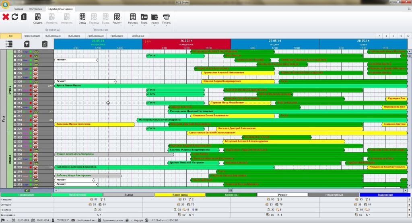Click the refresh arrows icon

click(15, 17)
